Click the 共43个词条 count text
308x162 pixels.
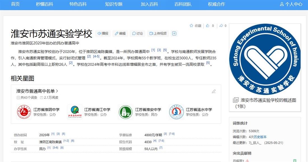point(29,98)
